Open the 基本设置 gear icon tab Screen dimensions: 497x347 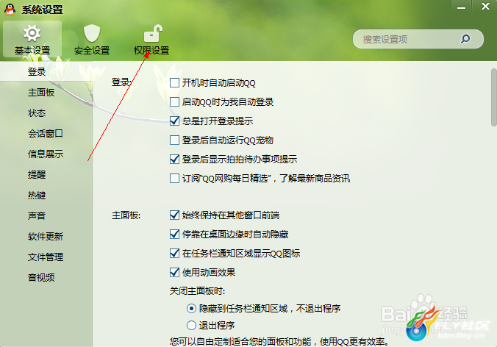click(32, 40)
